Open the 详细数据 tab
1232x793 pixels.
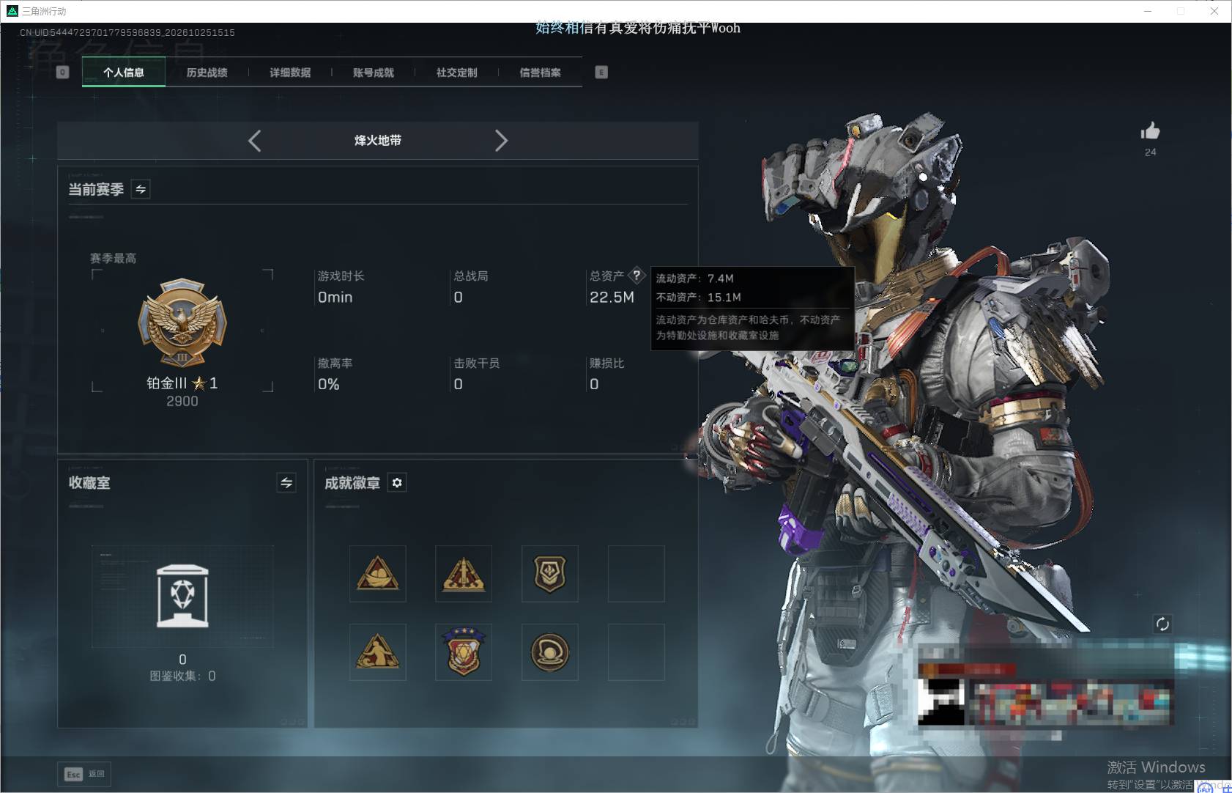(290, 72)
